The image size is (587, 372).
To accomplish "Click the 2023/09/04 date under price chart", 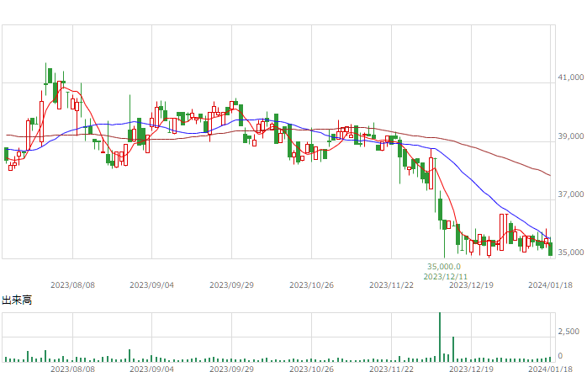I will pyautogui.click(x=151, y=285).
